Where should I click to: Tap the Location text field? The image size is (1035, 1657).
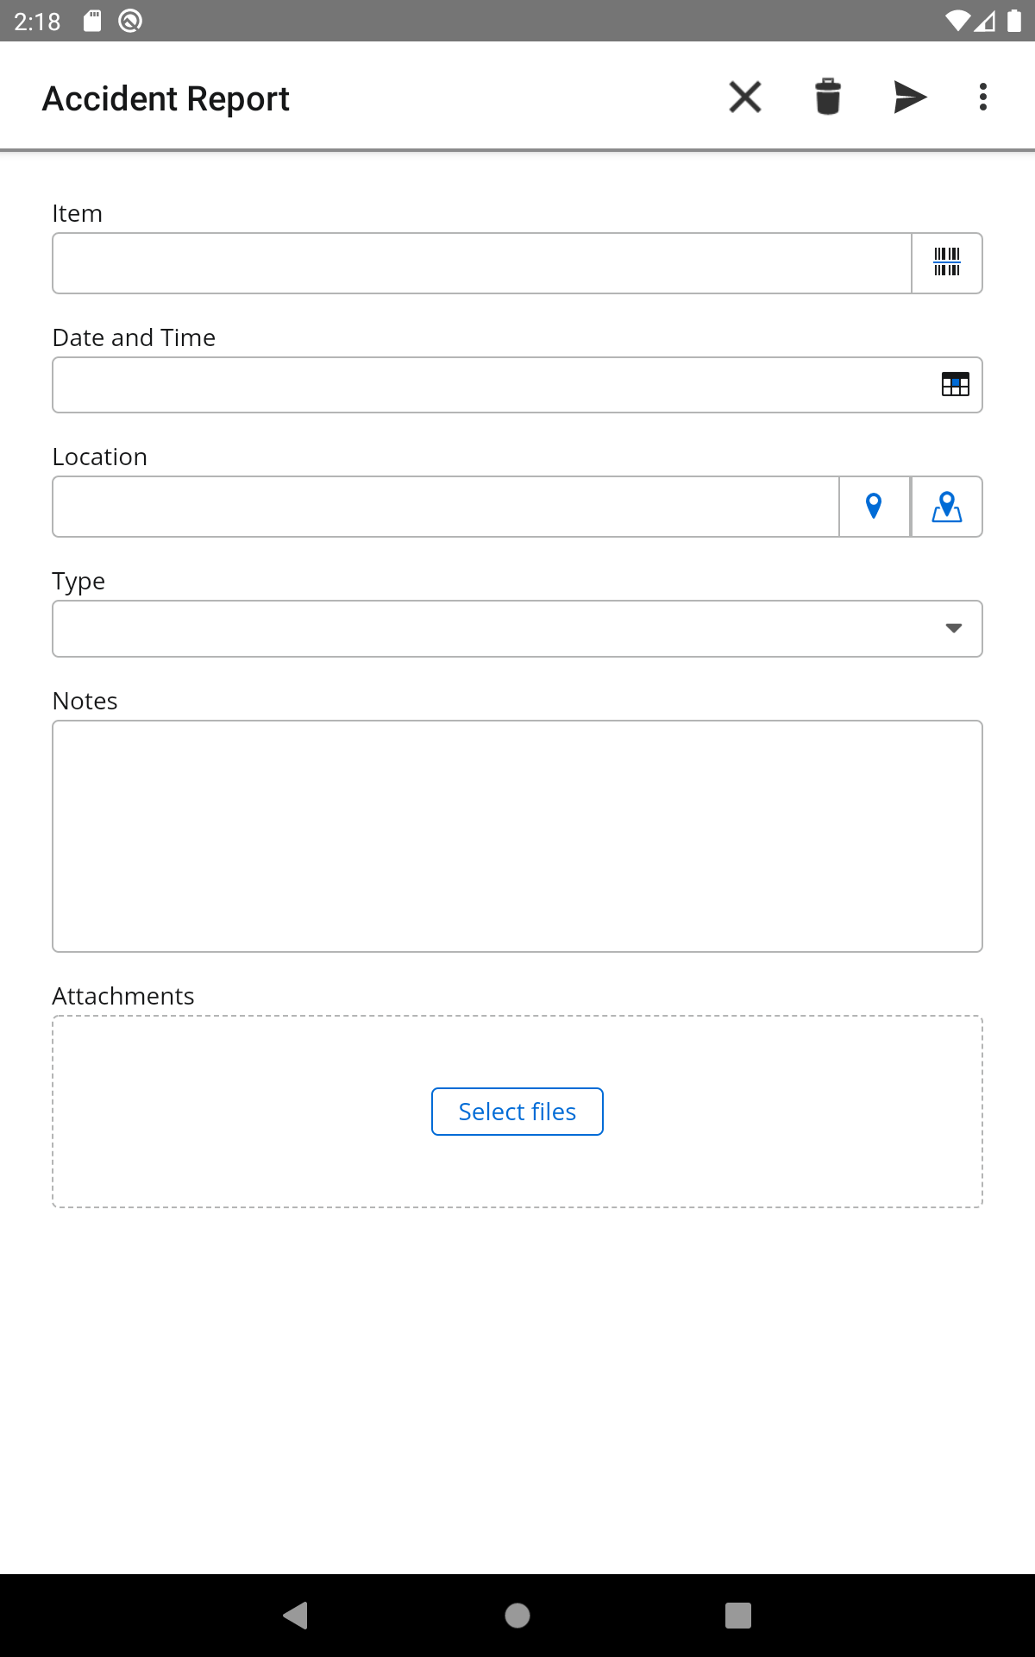(x=446, y=507)
